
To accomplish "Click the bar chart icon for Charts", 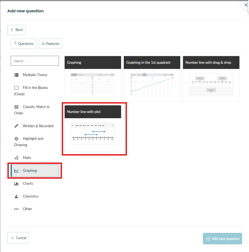I will point(16,184).
